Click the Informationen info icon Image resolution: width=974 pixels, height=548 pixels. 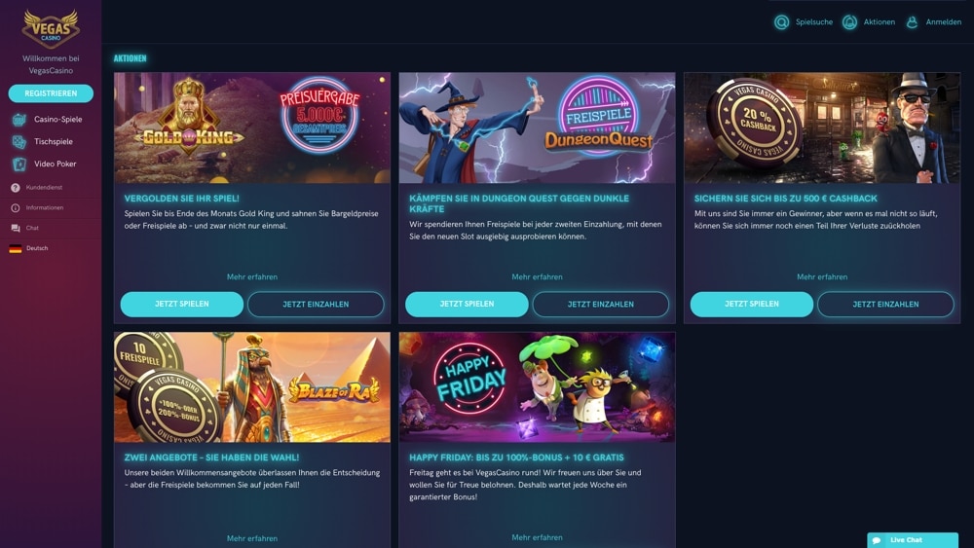click(16, 208)
